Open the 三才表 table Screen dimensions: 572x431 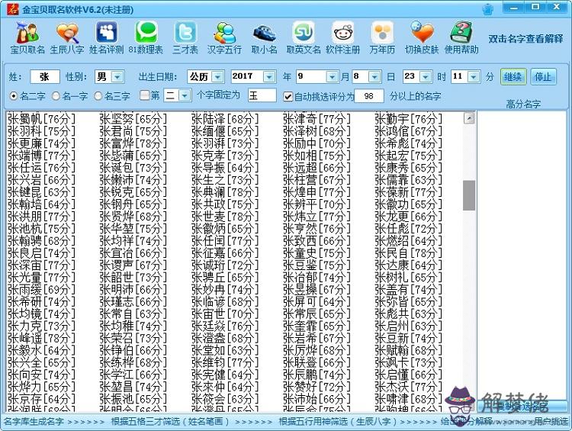coord(185,38)
